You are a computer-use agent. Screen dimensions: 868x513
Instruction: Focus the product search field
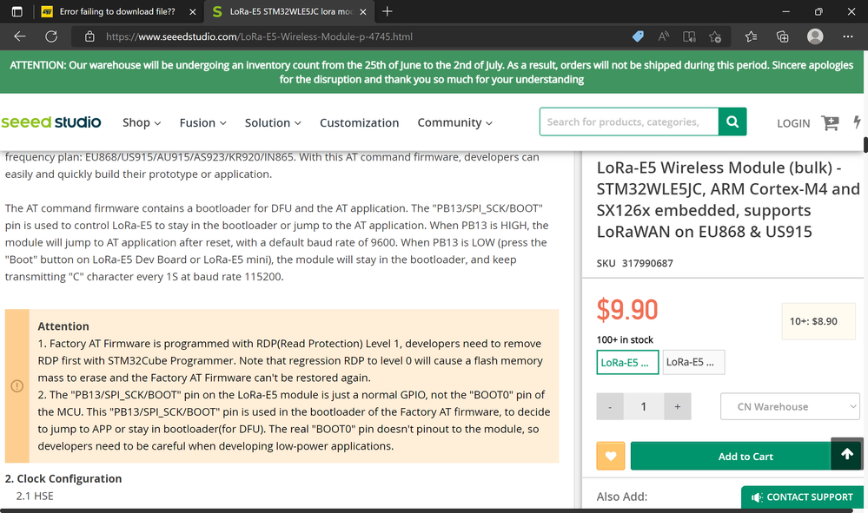629,122
